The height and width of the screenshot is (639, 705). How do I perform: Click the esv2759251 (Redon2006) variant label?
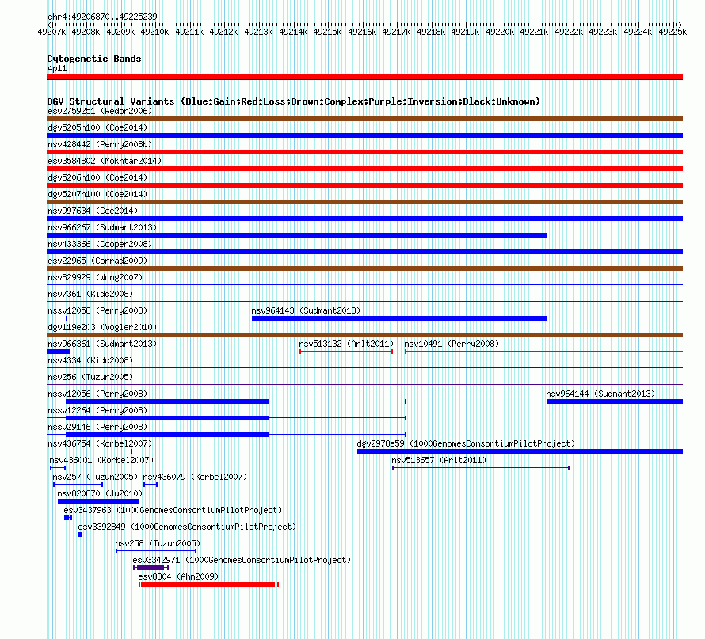click(x=100, y=111)
